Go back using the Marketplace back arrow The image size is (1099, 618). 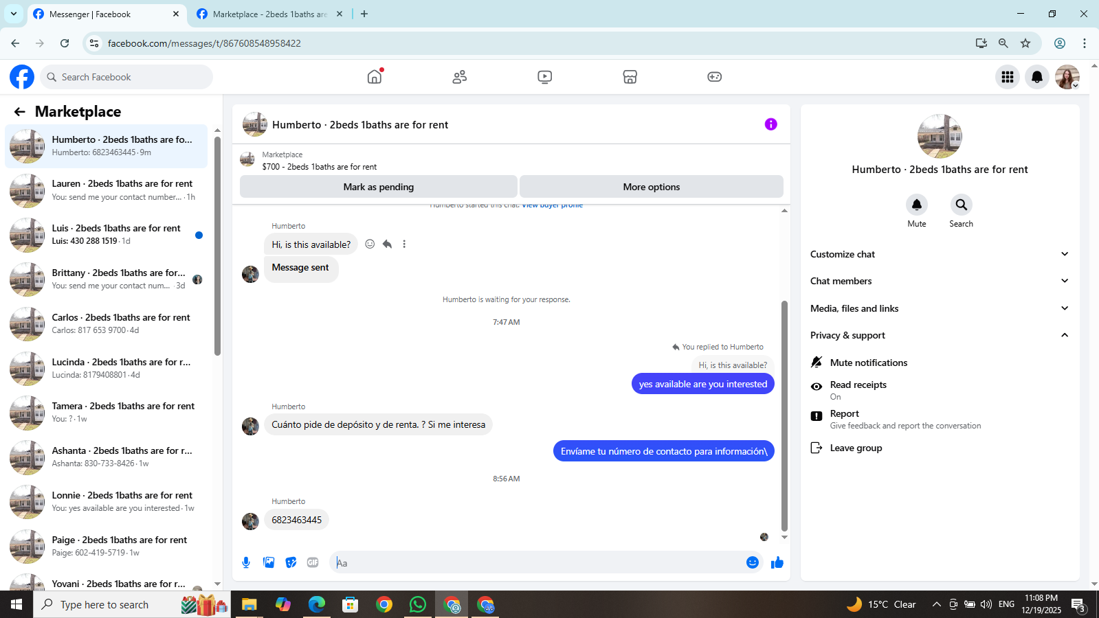[x=20, y=112]
